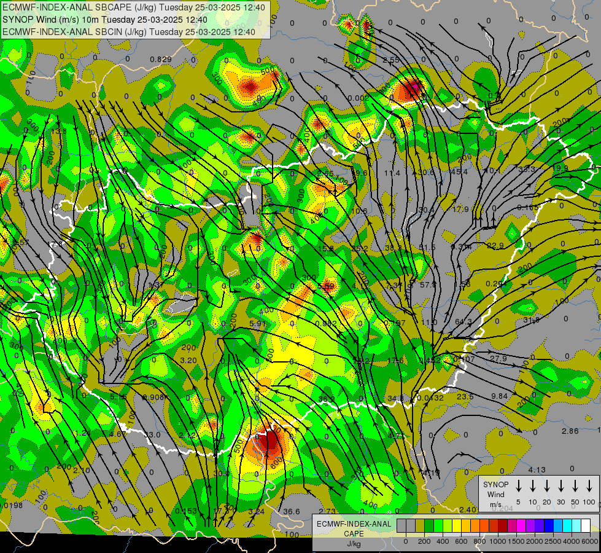
Task: Select the white swatch above 6000
Action: 585,526
